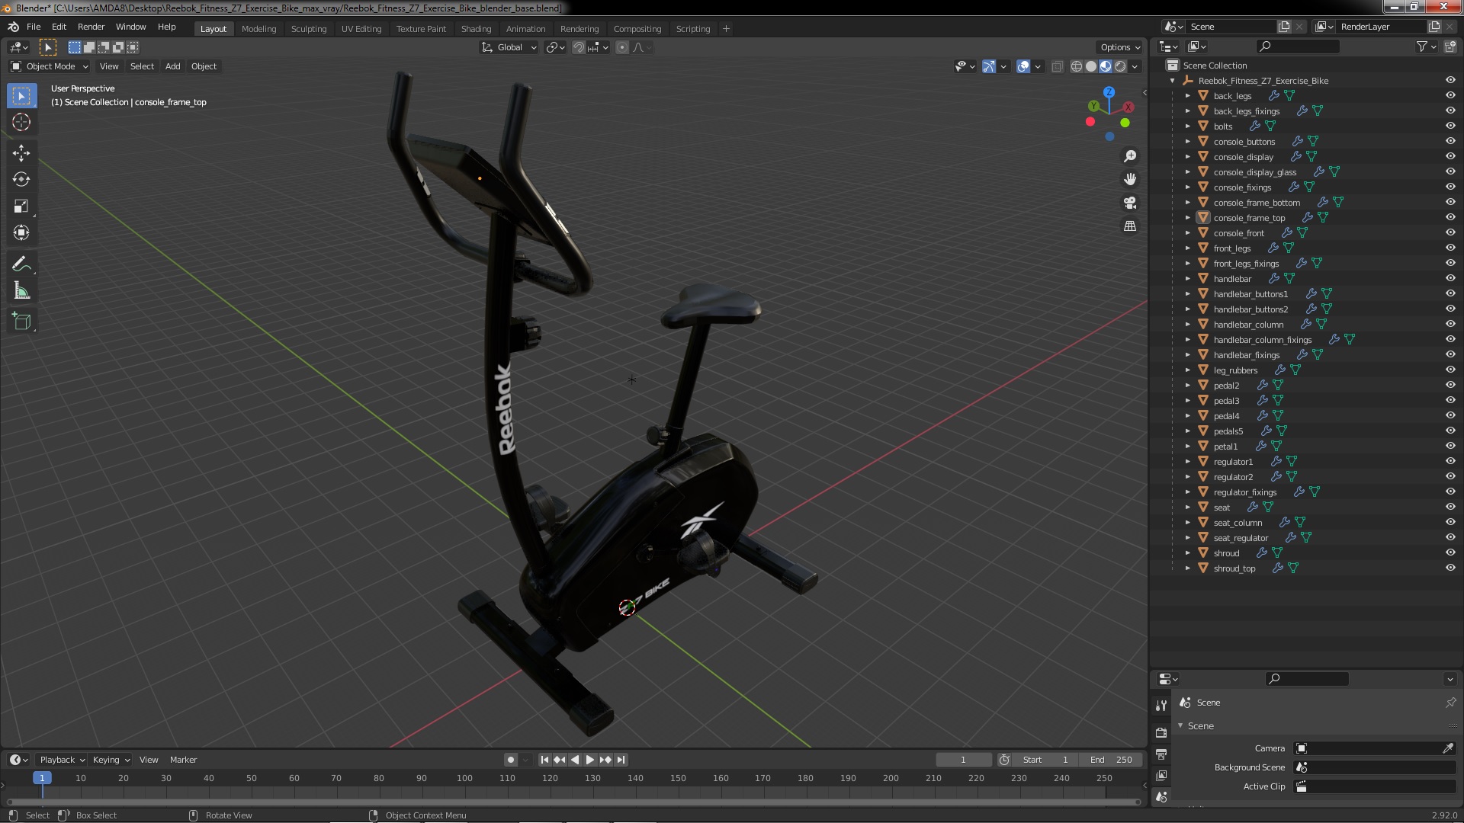Play the animation forward
The image size is (1464, 823).
[590, 760]
